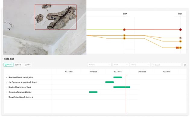Click the white node labeled 4 at 2025

pyautogui.click(x=180, y=38)
